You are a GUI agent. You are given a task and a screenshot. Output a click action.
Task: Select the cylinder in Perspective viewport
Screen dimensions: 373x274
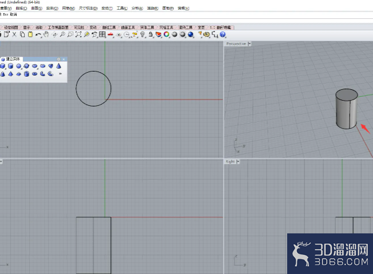click(346, 109)
